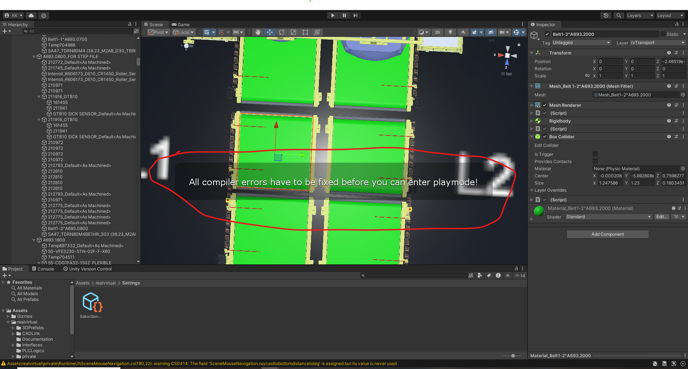This screenshot has height=369, width=688.
Task: Select the Scale tool in Scene toolbar
Action: pyautogui.click(x=293, y=32)
